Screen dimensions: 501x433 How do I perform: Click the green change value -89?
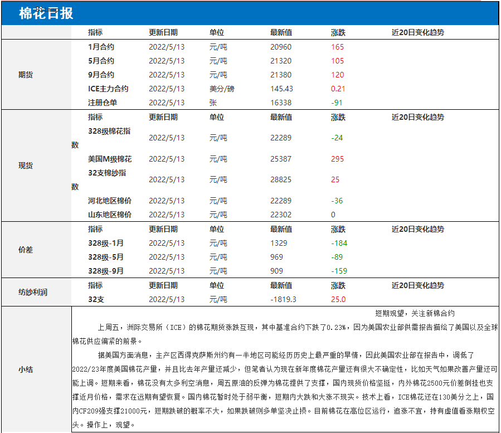click(337, 257)
